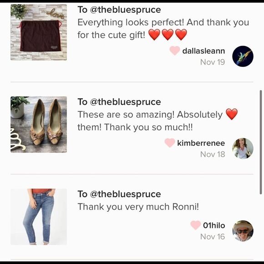Click the vertical scrollbar thumb
Image resolution: width=264 pixels, height=264 pixels.
(x=261, y=142)
